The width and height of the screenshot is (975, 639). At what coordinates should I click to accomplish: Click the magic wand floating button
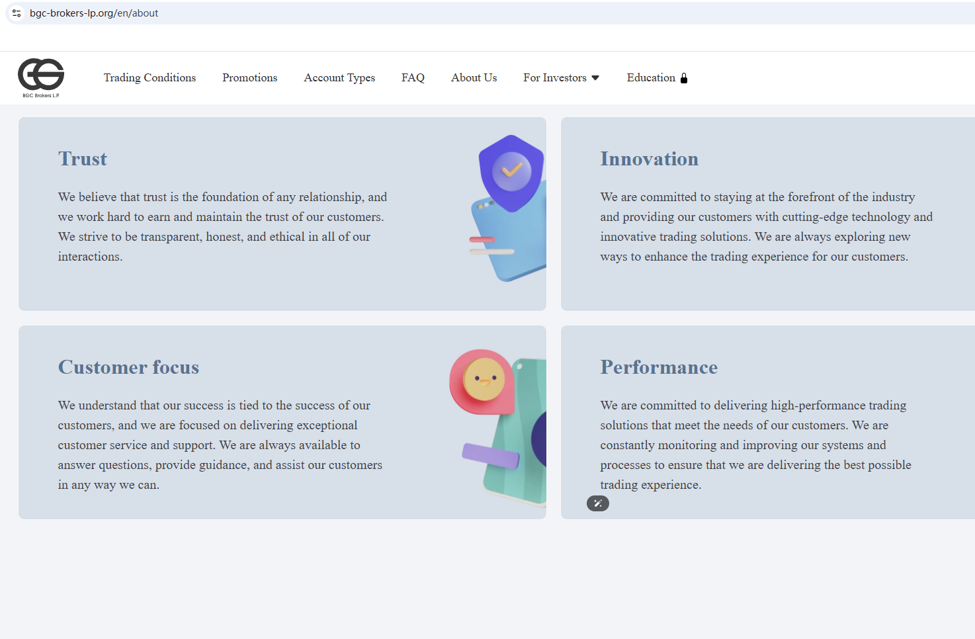pos(598,503)
